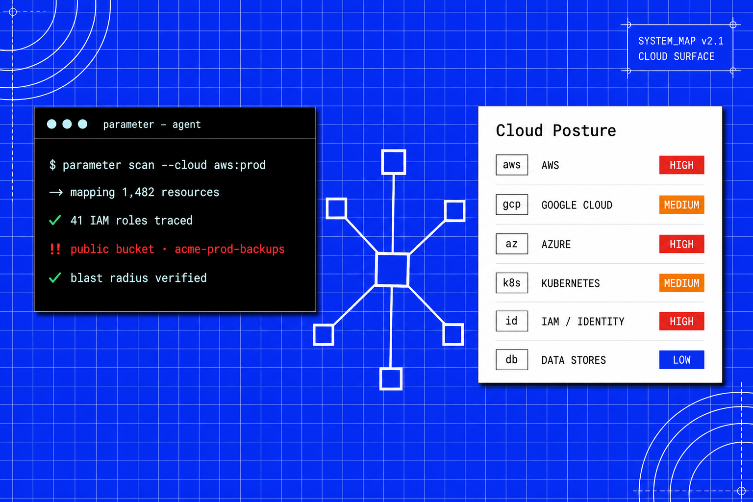Click the HIGH badge in the AWS row
The height and width of the screenshot is (502, 753).
[681, 165]
